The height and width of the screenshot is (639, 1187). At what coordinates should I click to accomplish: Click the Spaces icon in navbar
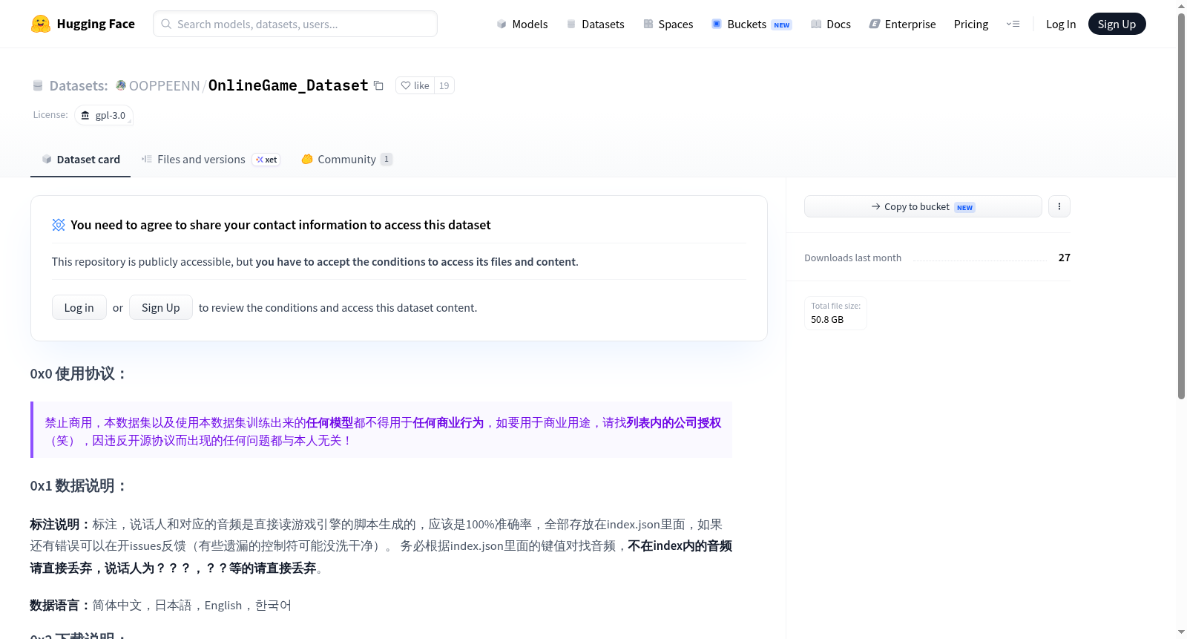pyautogui.click(x=648, y=24)
